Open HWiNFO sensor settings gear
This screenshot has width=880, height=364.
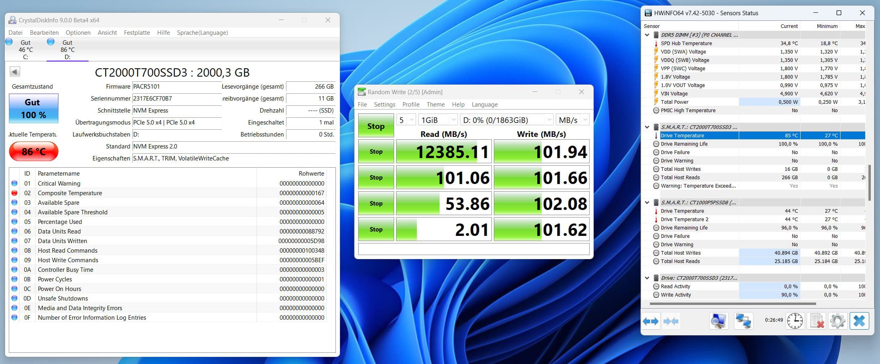pos(837,321)
